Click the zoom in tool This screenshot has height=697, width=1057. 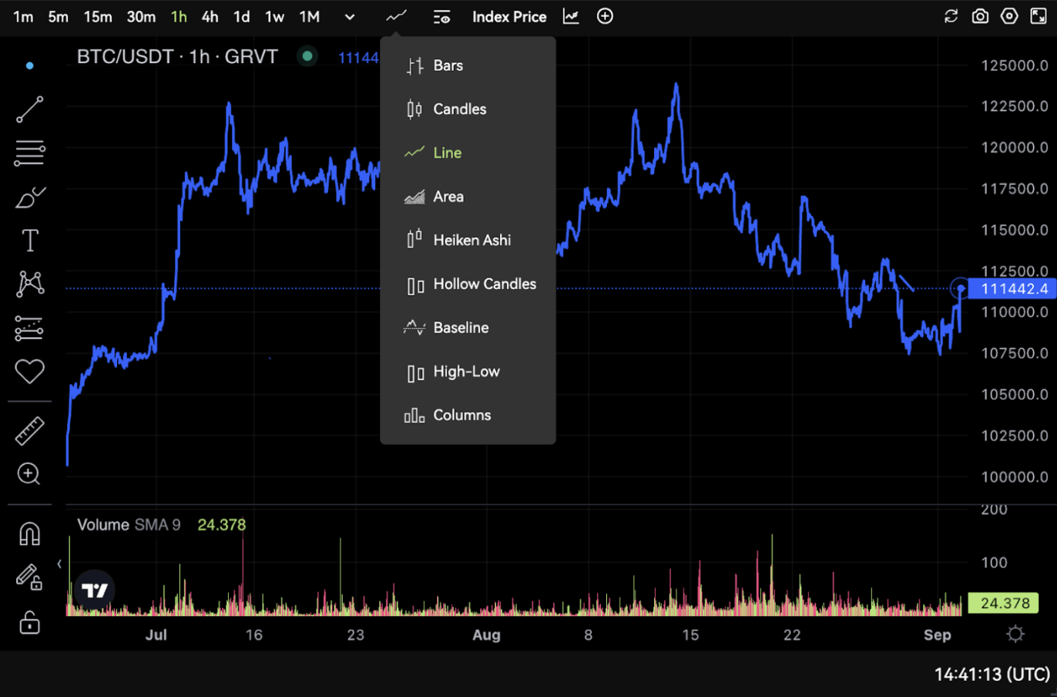pos(29,473)
